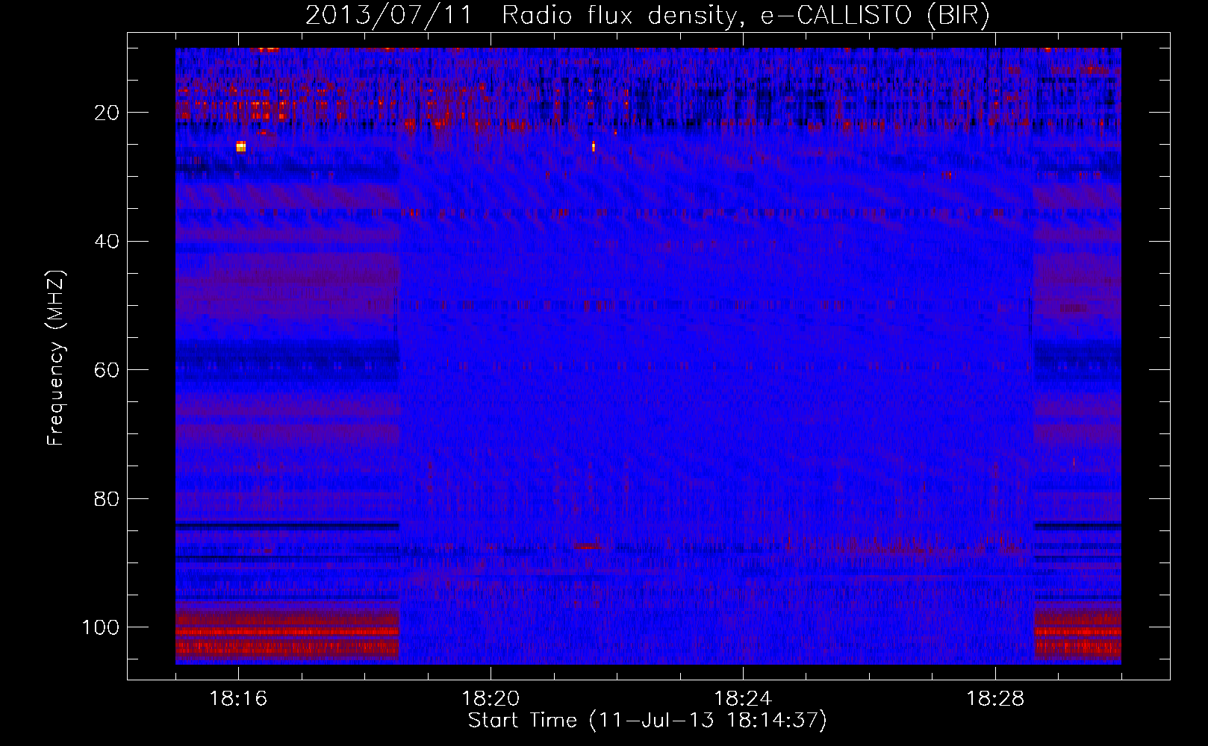The width and height of the screenshot is (1208, 746).
Task: Click the '80' frequency tick label
Action: click(107, 499)
